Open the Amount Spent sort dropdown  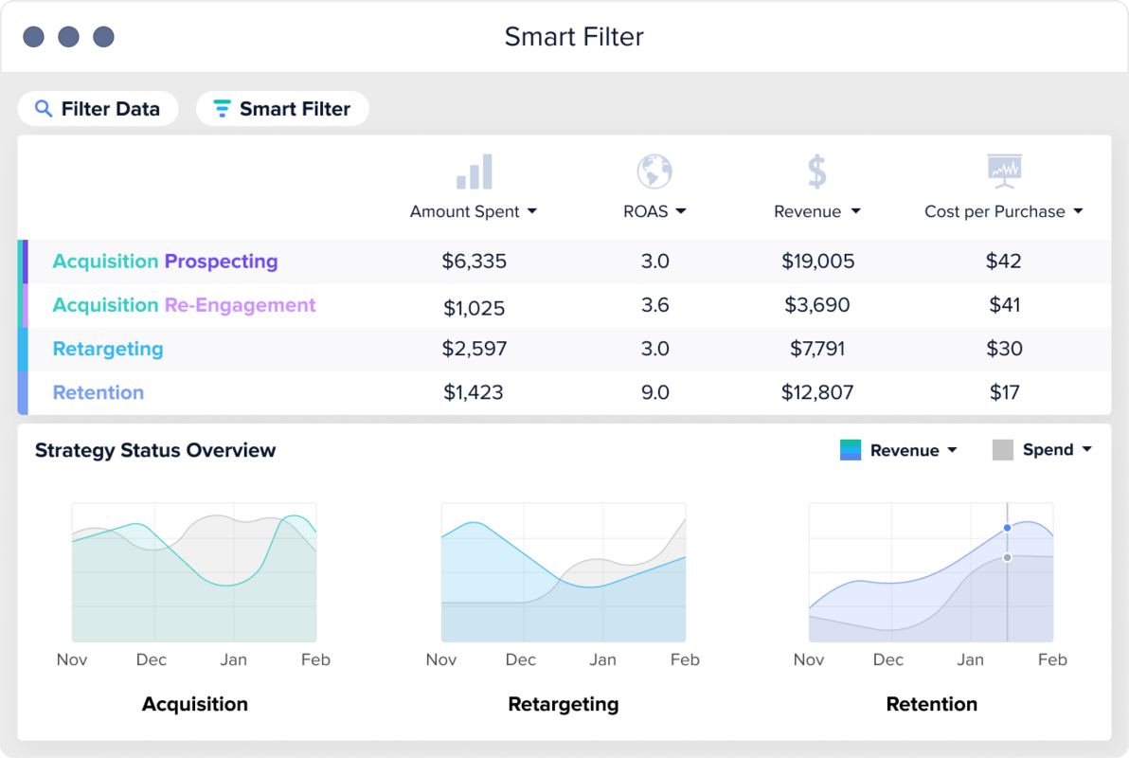[533, 211]
